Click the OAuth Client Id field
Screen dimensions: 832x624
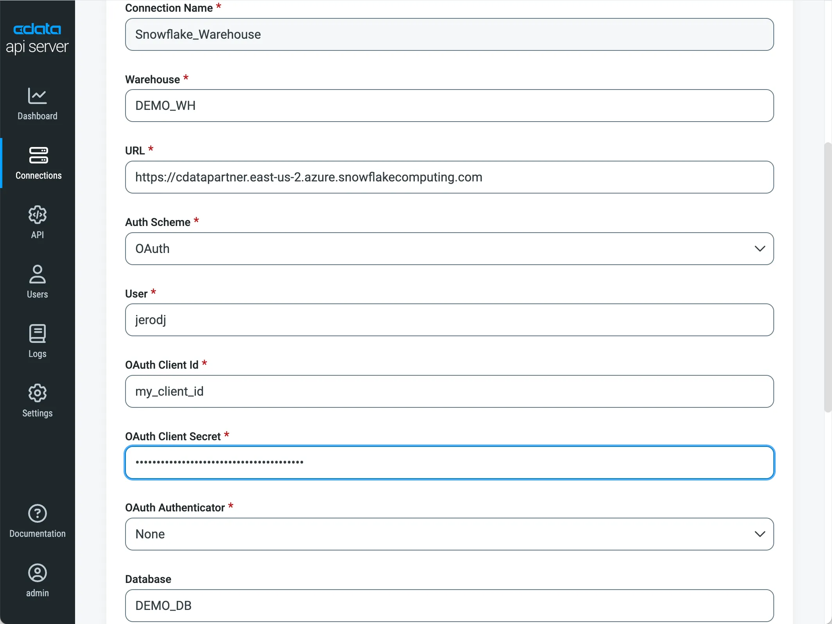[449, 391]
